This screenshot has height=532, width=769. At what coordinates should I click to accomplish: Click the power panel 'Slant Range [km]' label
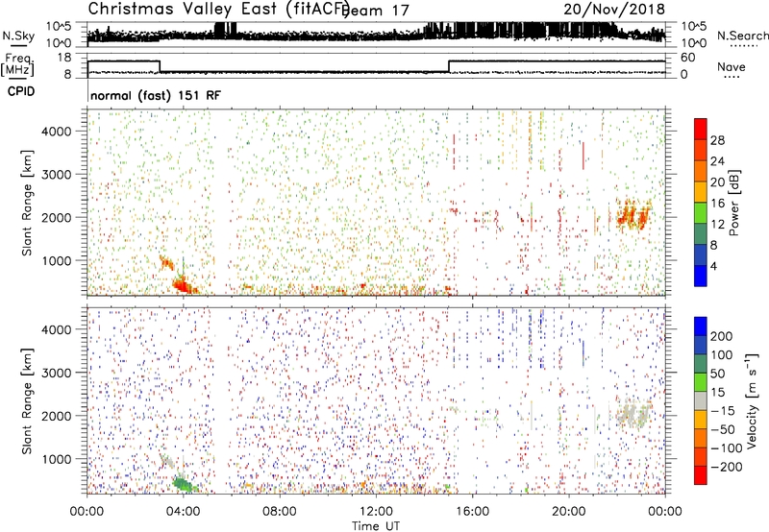point(27,203)
